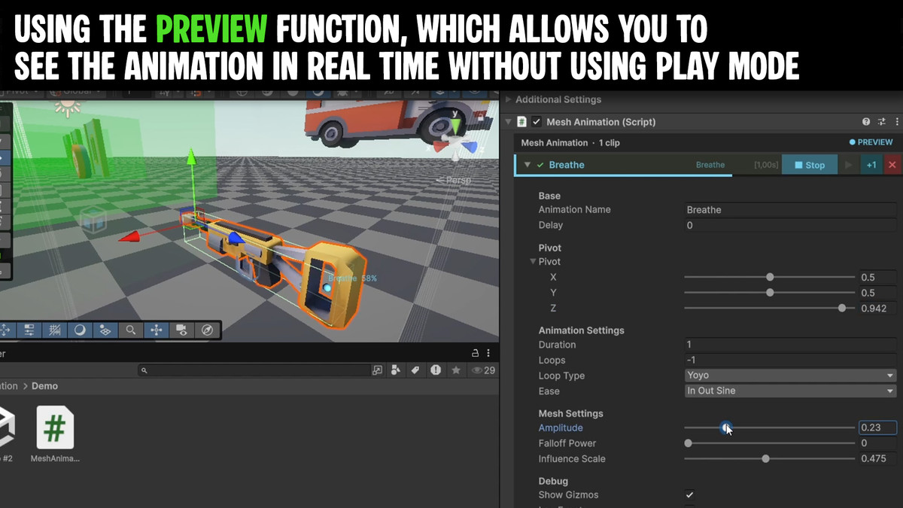Select the MeshAnima... script asset
Viewport: 903px width, 508px height.
[x=55, y=435]
